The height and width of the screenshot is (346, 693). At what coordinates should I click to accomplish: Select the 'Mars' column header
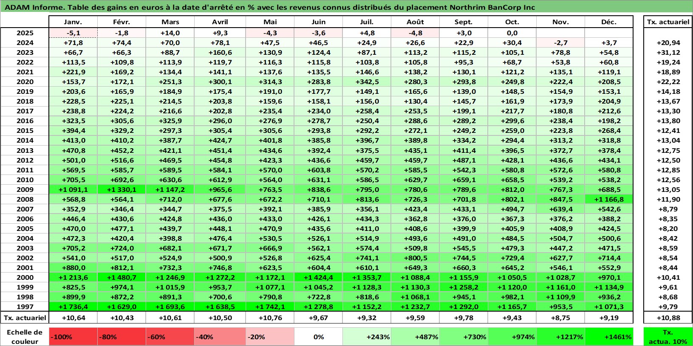(x=170, y=22)
